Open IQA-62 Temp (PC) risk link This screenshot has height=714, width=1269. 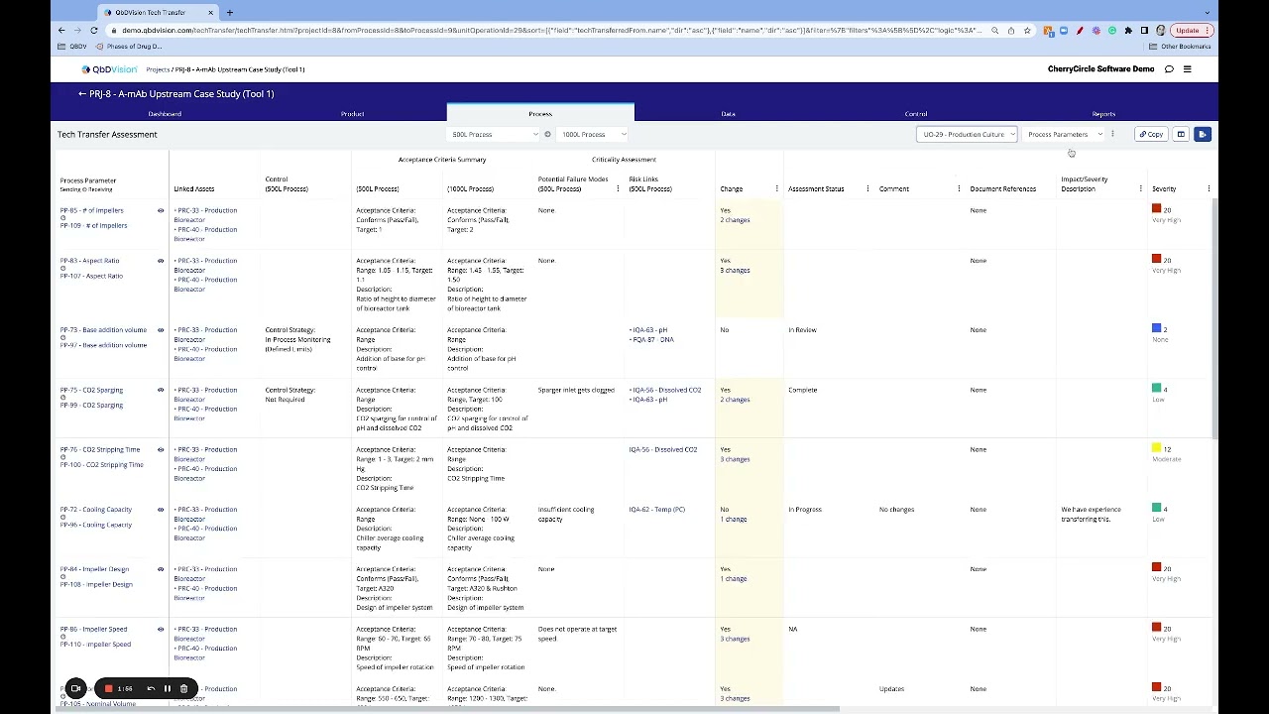656,510
